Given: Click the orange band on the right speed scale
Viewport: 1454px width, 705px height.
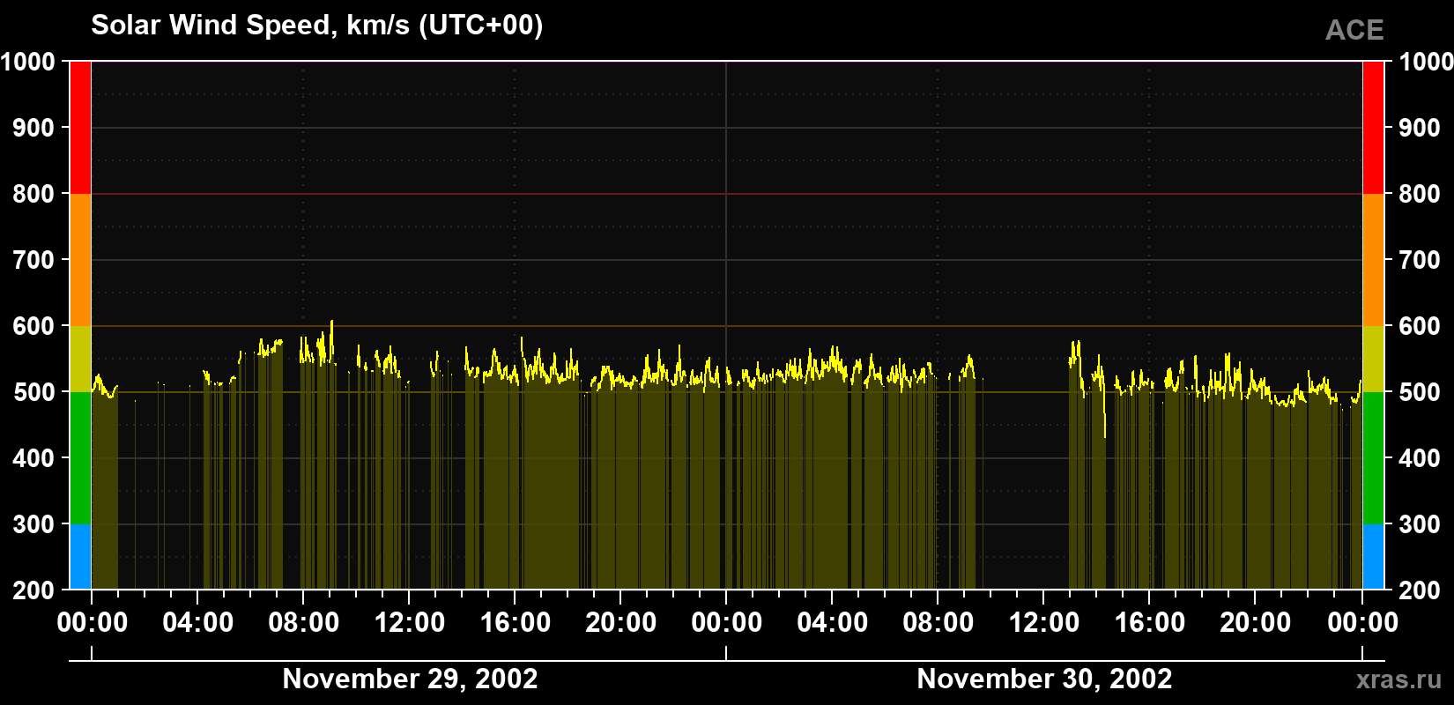Looking at the screenshot, I should point(1373,260).
